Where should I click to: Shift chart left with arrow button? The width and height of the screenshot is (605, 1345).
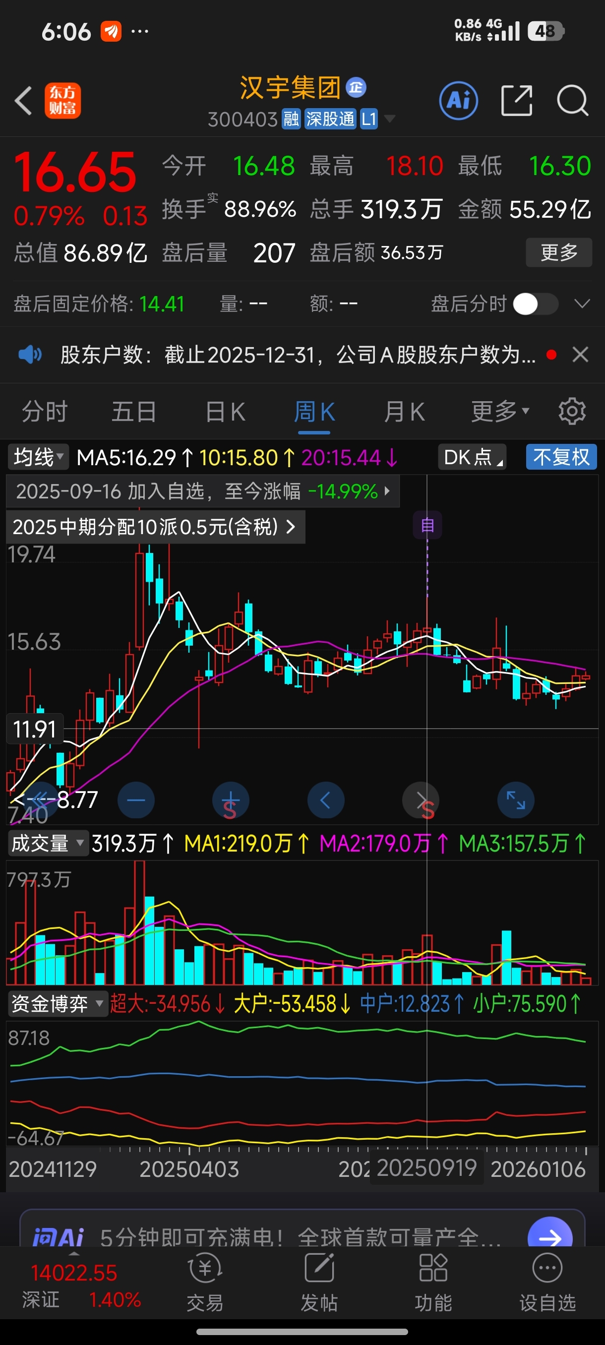(326, 800)
